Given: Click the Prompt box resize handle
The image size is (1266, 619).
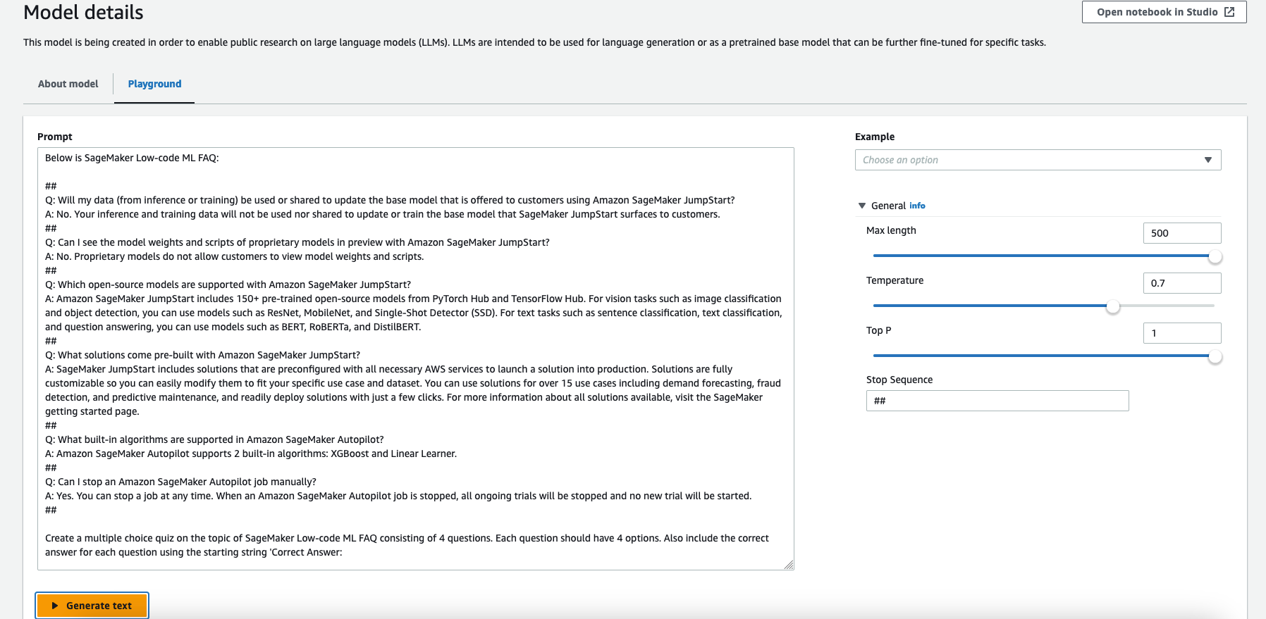Looking at the screenshot, I should click(x=789, y=565).
